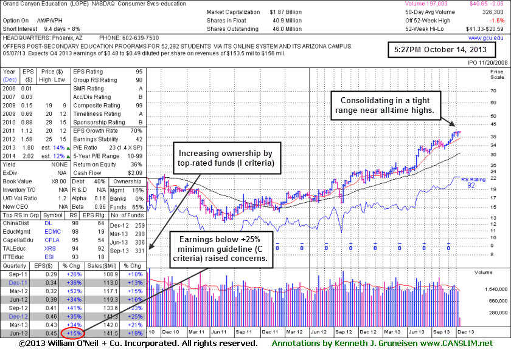Click the Jun 13 label on time axis
This screenshot has width=511, height=349.
pyautogui.click(x=417, y=332)
